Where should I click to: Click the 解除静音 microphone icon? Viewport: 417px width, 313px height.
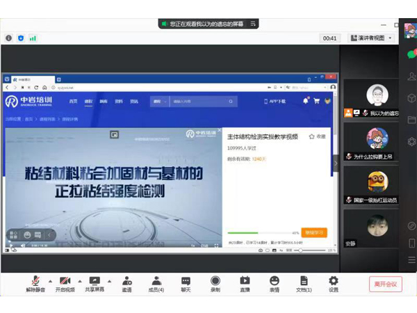point(35,280)
